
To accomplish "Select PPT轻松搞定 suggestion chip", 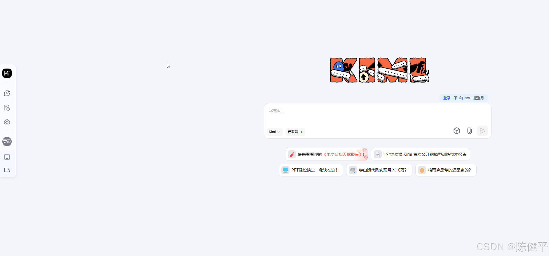I will click(x=311, y=170).
